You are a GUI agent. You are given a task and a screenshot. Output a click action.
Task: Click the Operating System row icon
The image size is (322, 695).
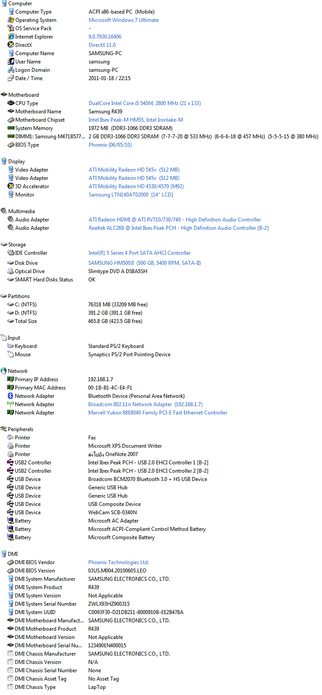coord(11,20)
